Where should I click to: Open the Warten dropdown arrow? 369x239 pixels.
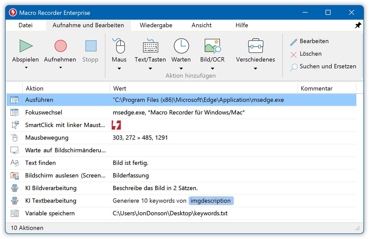pyautogui.click(x=181, y=68)
